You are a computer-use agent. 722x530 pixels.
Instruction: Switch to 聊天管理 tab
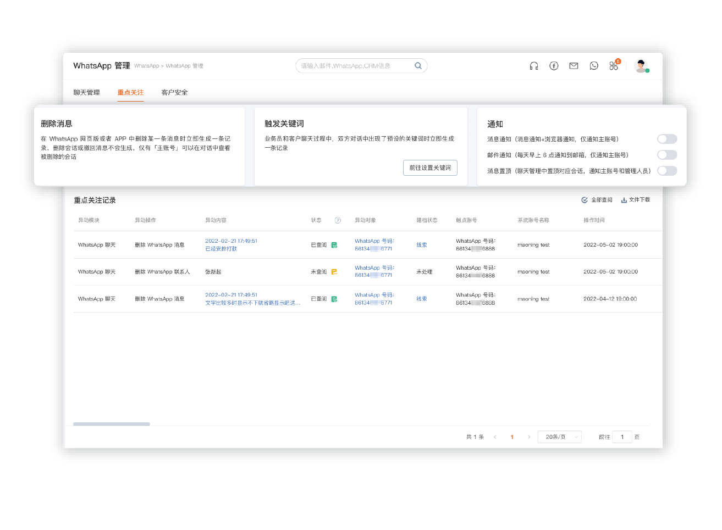pyautogui.click(x=86, y=92)
